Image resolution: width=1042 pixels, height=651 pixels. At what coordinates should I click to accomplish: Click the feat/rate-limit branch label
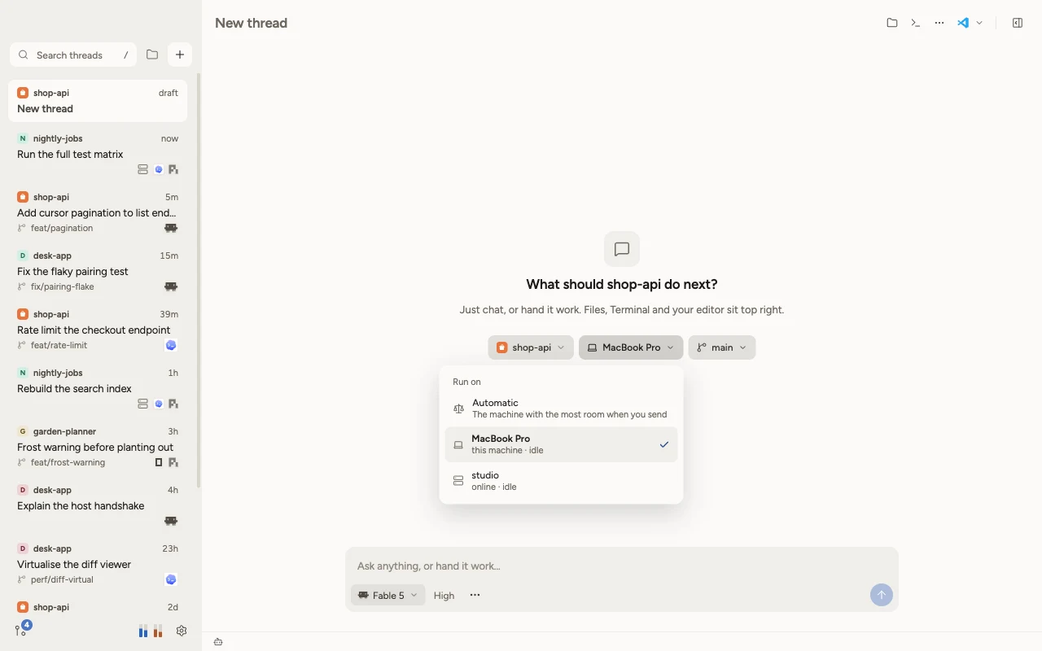point(59,345)
